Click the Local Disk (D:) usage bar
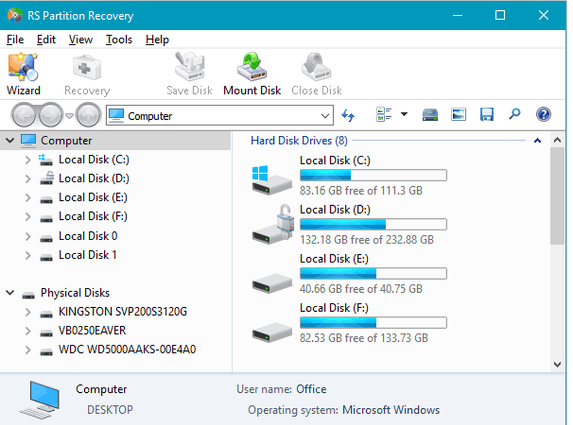The image size is (573, 425). pos(373,225)
